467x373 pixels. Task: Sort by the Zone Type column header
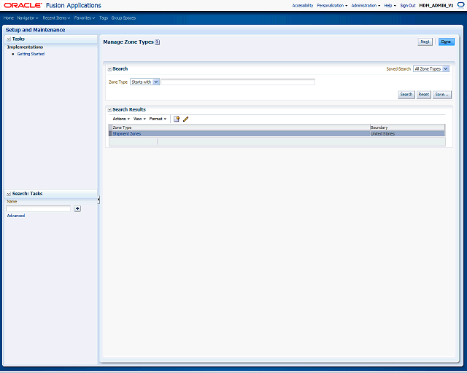pos(241,127)
